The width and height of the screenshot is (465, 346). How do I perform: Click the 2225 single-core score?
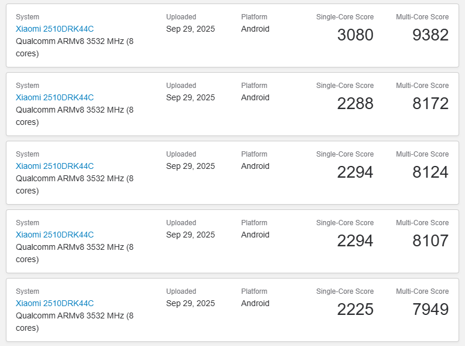click(x=355, y=310)
